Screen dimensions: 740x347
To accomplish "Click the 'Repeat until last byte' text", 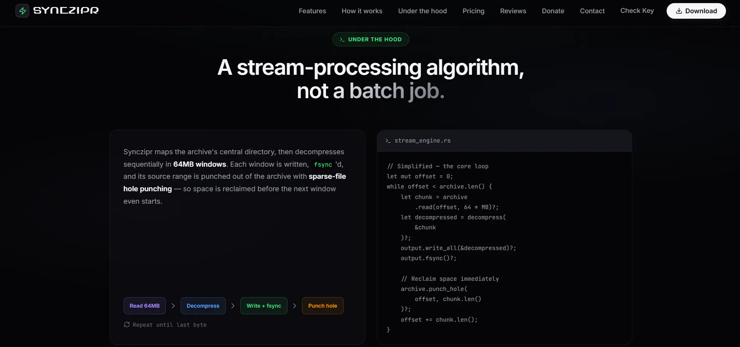I will (x=170, y=325).
